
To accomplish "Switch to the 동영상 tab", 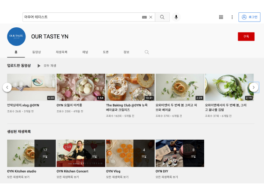I will 37,52.
